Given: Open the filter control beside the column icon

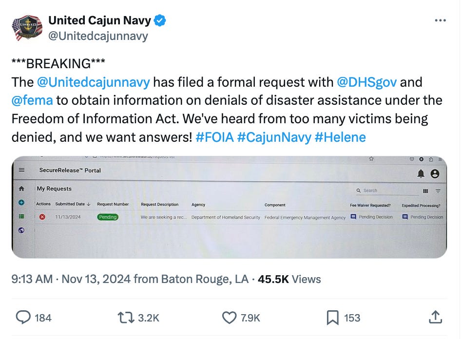Looking at the screenshot, I should [439, 190].
